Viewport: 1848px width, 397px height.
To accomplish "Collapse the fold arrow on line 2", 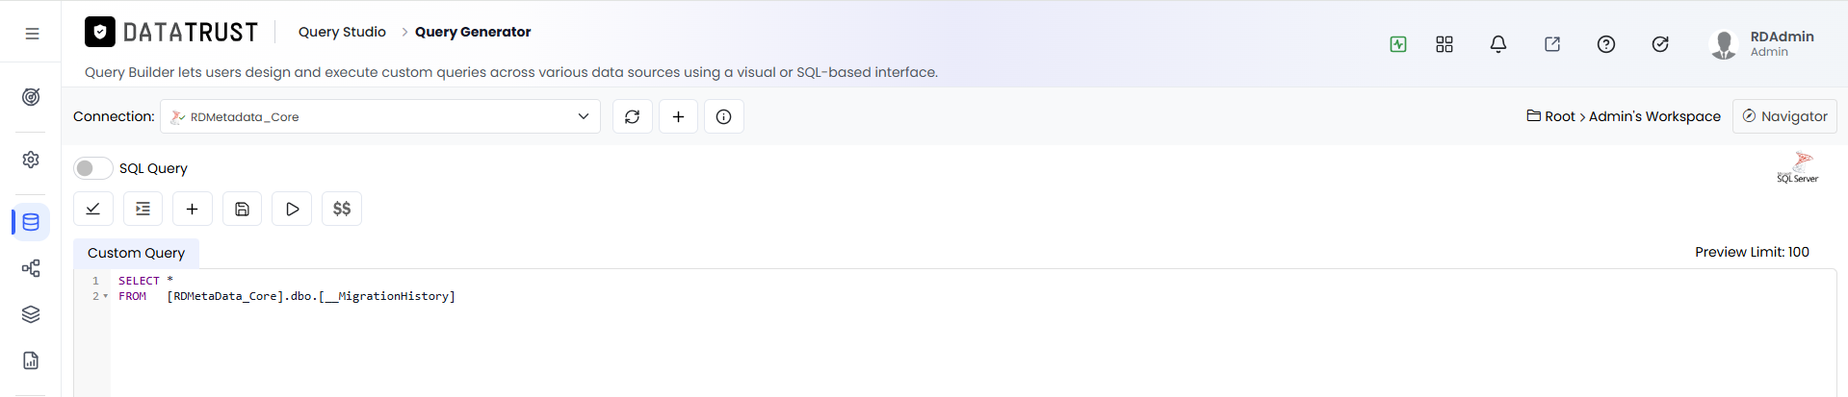I will point(105,296).
